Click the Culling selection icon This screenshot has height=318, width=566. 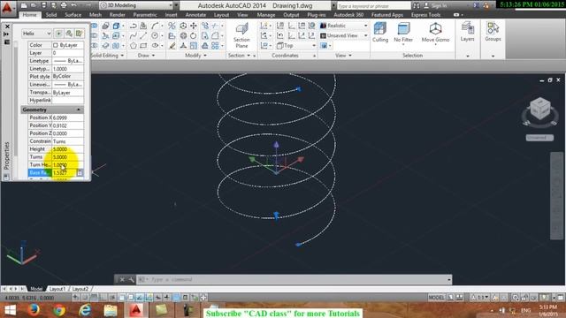click(380, 32)
